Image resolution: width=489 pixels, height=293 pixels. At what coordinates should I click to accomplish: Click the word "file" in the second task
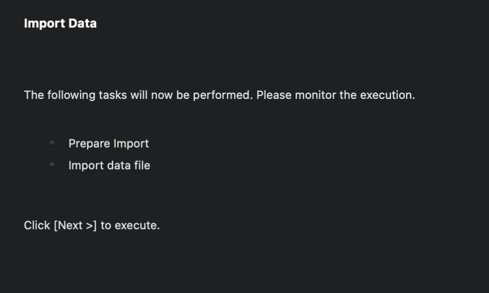tap(142, 165)
